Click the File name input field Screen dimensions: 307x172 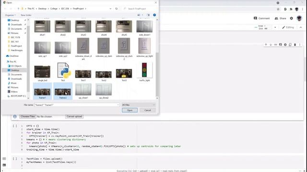coord(77,105)
